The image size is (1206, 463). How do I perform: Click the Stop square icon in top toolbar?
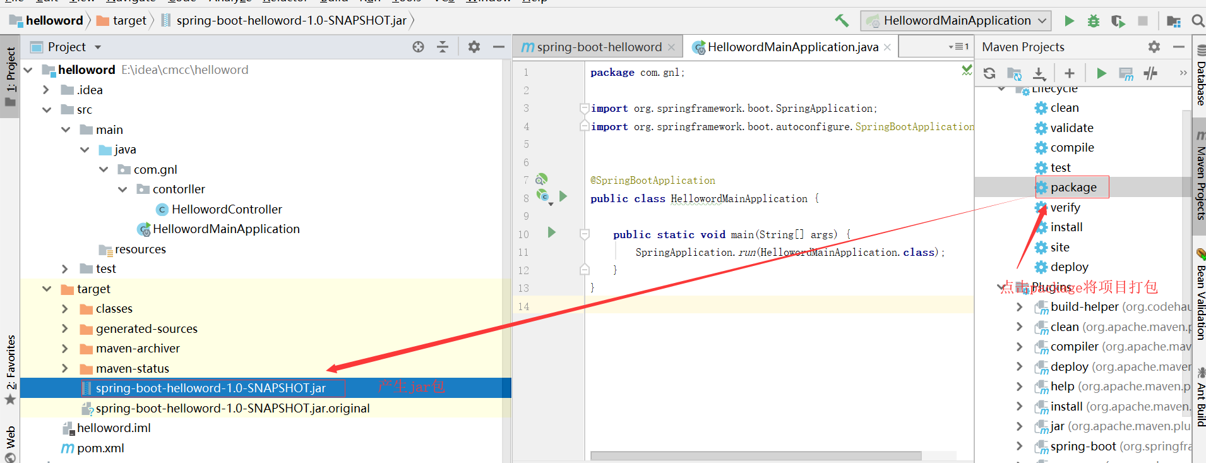(x=1142, y=21)
